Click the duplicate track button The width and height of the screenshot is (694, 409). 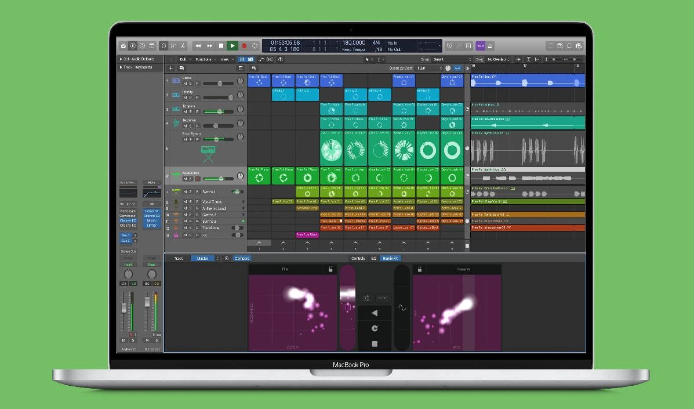pos(181,68)
